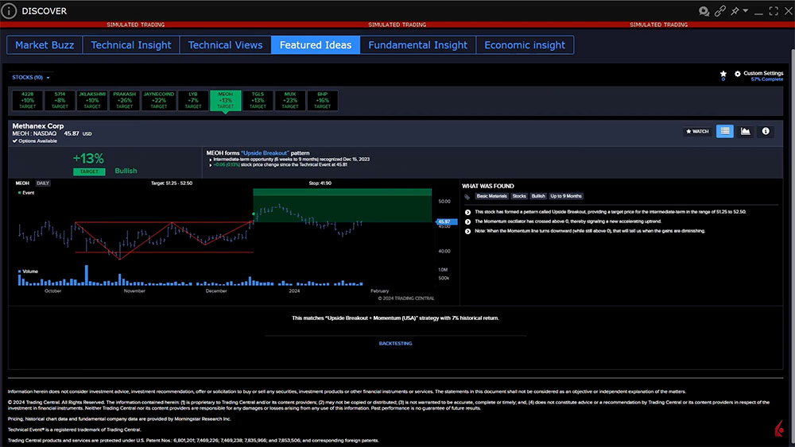
Task: Select the JAYNECOIND +22% idea card
Action: click(x=159, y=100)
